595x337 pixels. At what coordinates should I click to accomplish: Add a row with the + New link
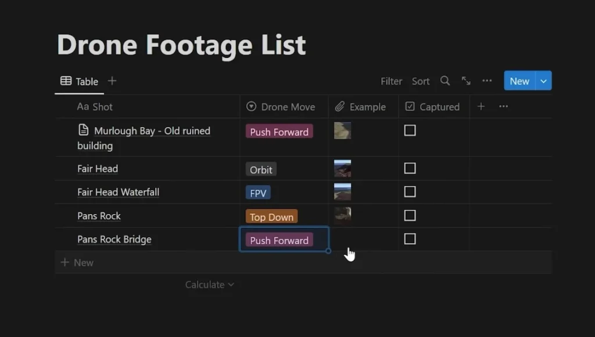tap(77, 262)
